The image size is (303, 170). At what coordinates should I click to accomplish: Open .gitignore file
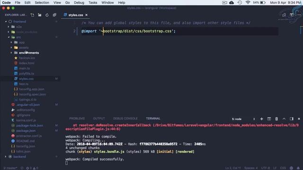[23, 115]
